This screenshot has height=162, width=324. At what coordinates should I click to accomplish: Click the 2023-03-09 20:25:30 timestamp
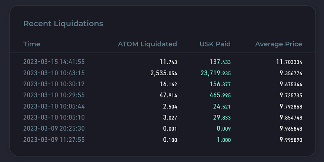click(54, 128)
